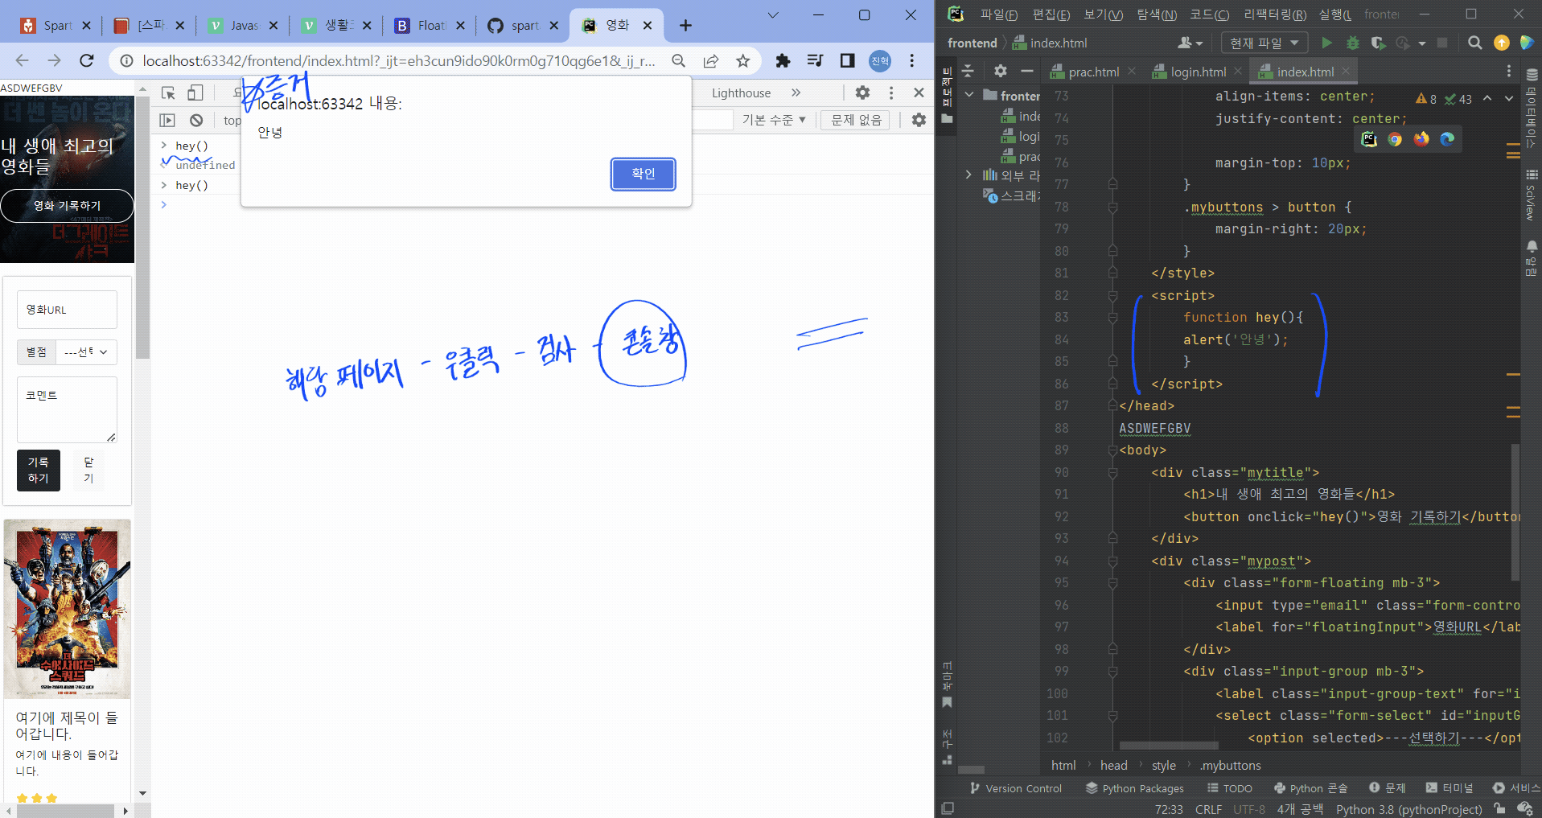Toggle the device toolbar in DevTools
1542x818 pixels.
click(195, 92)
